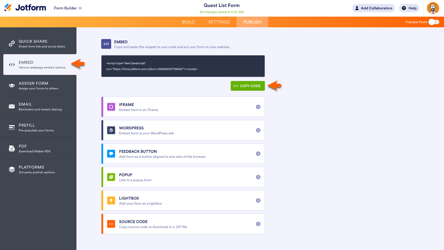444x250 pixels.
Task: Click the PDF file icon
Action: click(12, 148)
